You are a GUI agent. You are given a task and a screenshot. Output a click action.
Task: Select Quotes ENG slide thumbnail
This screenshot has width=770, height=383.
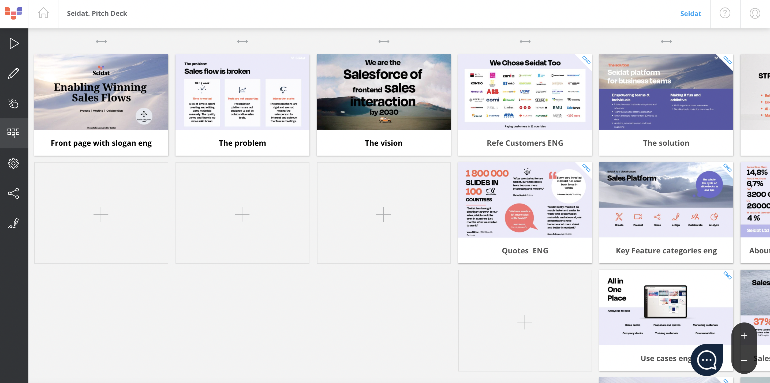coord(525,200)
